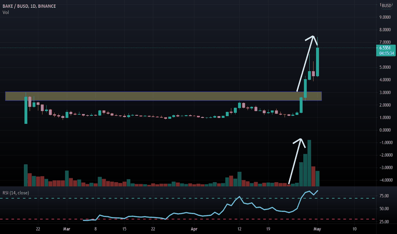Click the dashed green RSI overbought line

pos(187,198)
